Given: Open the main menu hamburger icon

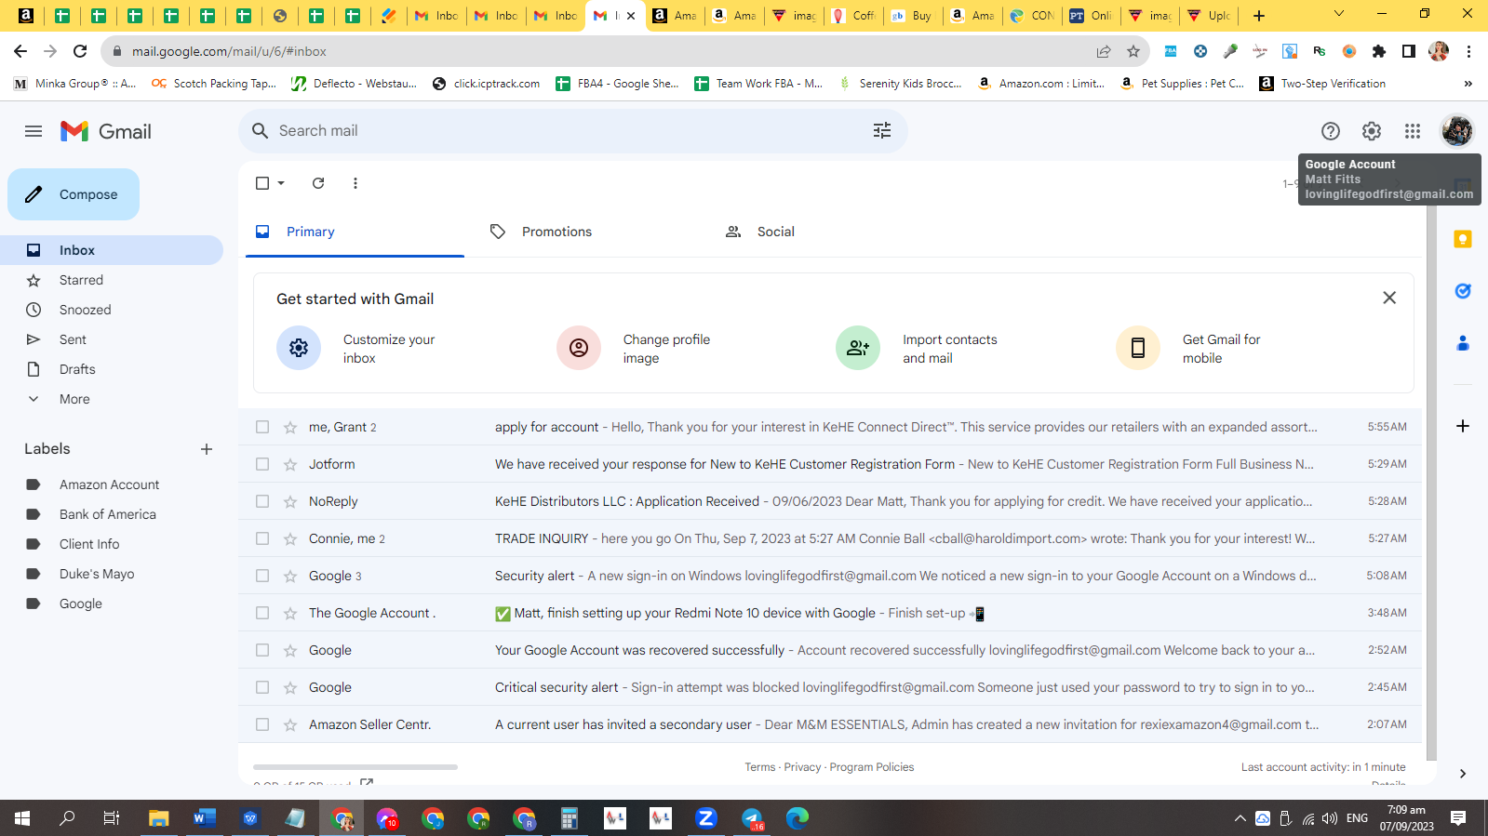Looking at the screenshot, I should [x=34, y=131].
